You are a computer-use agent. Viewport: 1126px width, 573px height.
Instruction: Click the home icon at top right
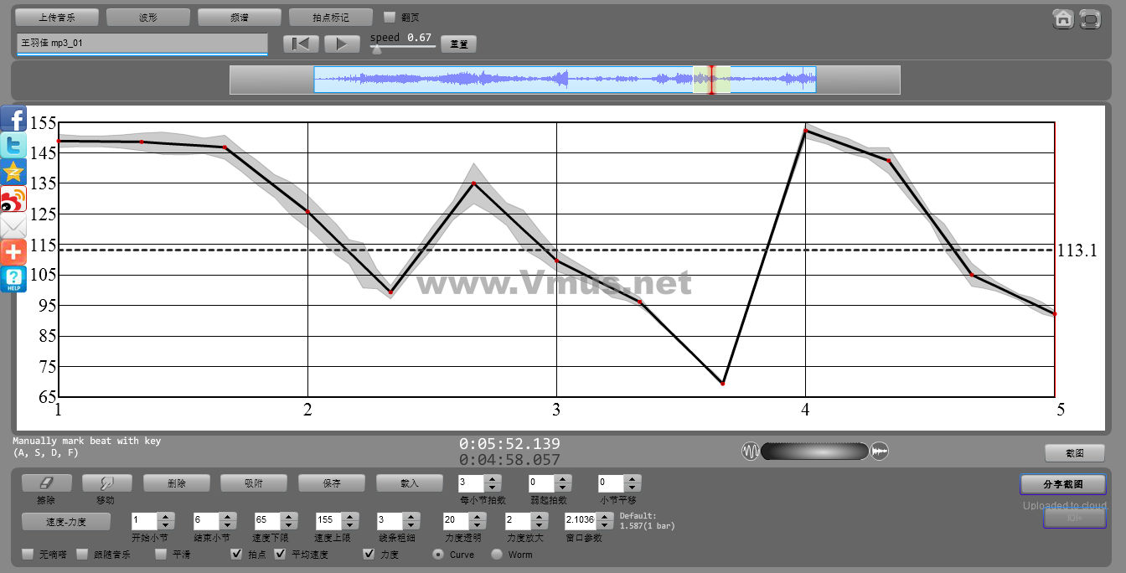[1063, 18]
